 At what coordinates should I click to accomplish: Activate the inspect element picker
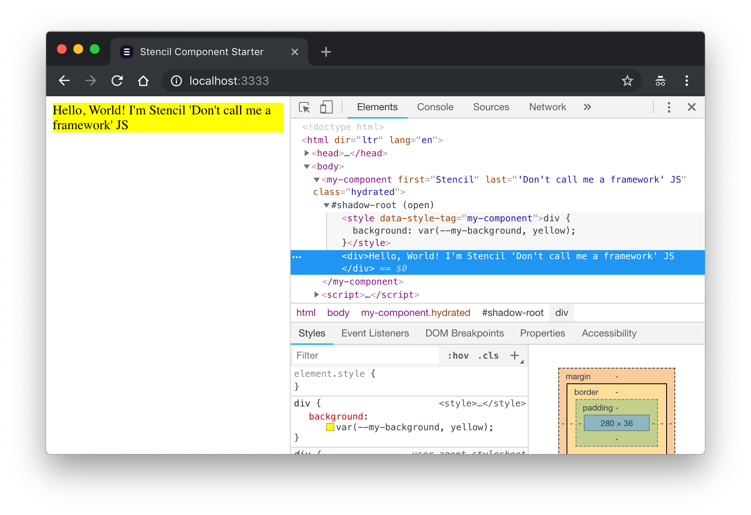click(304, 107)
